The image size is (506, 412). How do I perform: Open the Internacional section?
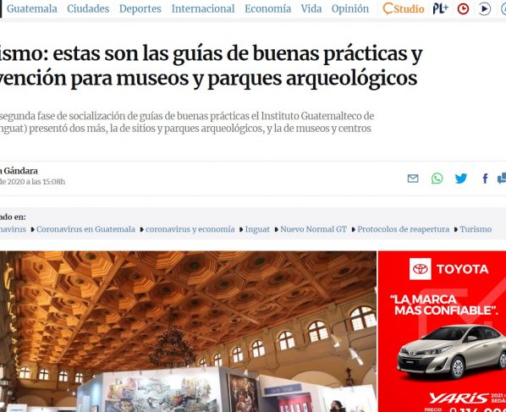(x=203, y=8)
